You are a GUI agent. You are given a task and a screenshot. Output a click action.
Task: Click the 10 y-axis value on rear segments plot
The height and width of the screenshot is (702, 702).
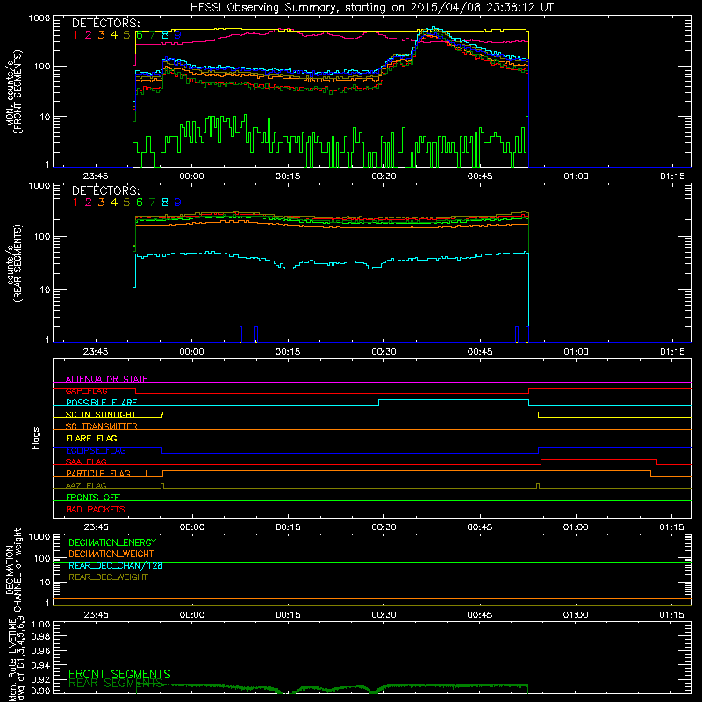44,290
